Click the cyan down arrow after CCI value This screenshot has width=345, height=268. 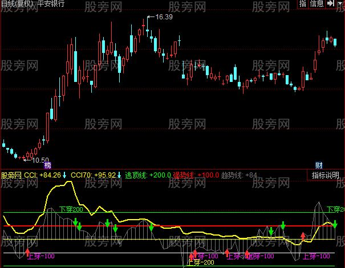[64, 175]
